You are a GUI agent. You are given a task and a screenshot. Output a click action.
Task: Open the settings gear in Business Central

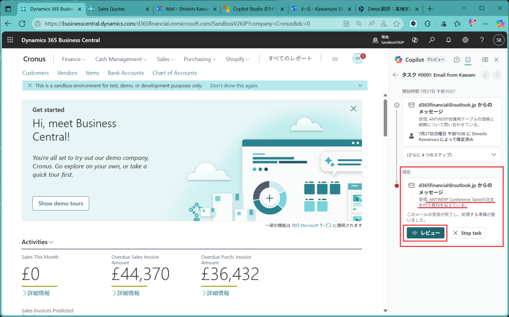[x=465, y=40]
